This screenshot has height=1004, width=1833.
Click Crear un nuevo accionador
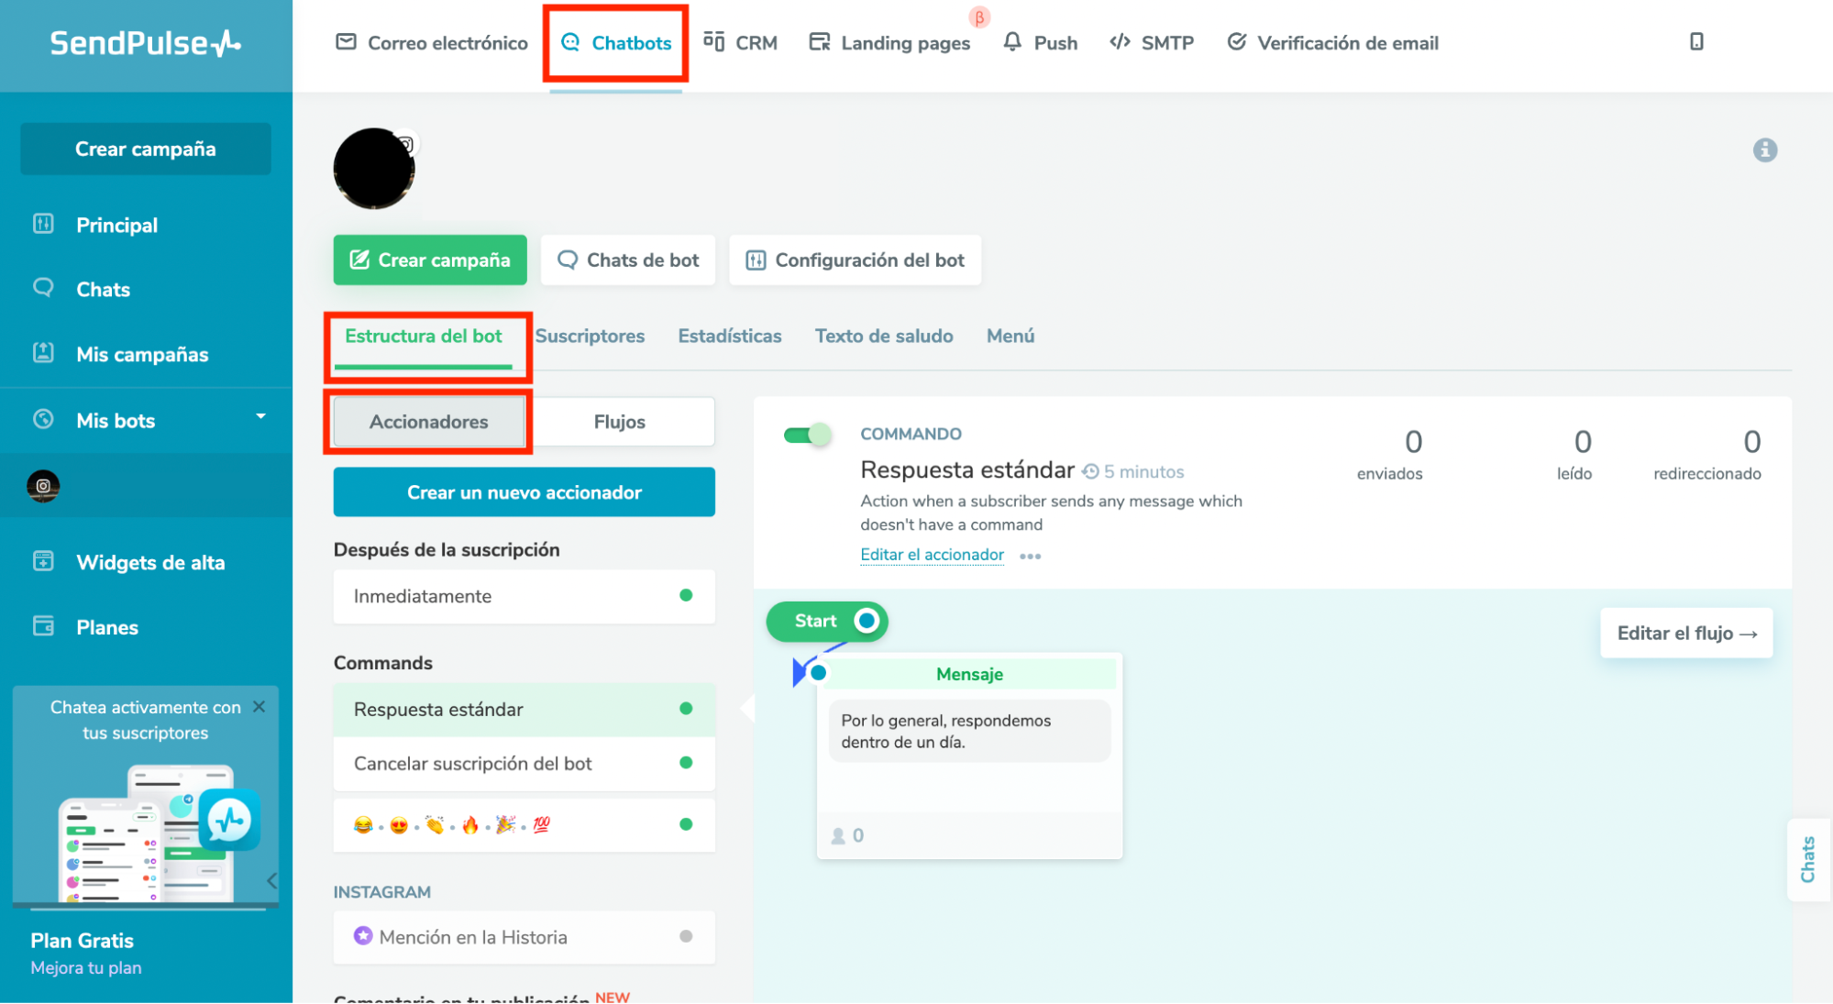click(x=525, y=492)
